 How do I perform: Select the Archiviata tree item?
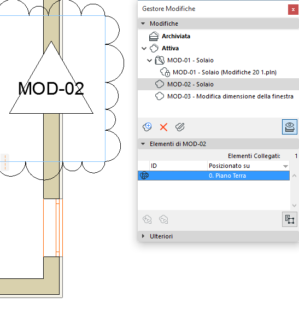176,36
